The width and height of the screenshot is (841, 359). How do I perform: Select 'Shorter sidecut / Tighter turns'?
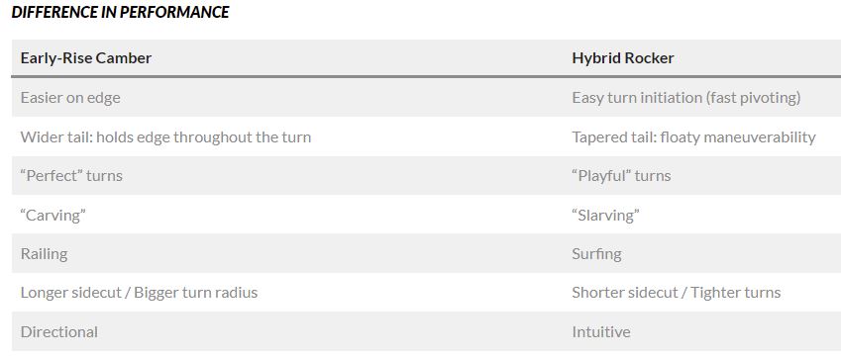pyautogui.click(x=676, y=293)
